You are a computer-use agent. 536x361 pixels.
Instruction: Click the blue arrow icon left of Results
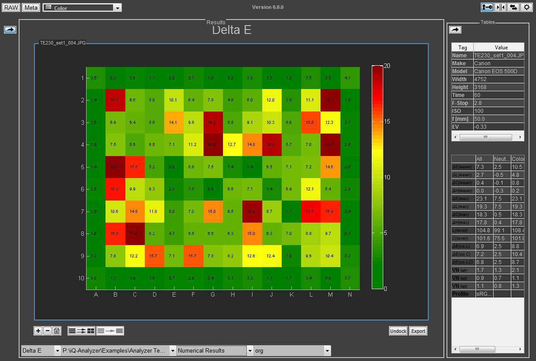(10, 30)
